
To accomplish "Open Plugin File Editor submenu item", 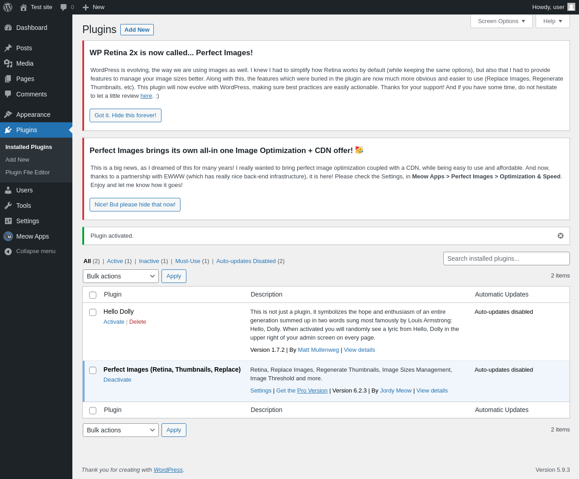I will (28, 172).
